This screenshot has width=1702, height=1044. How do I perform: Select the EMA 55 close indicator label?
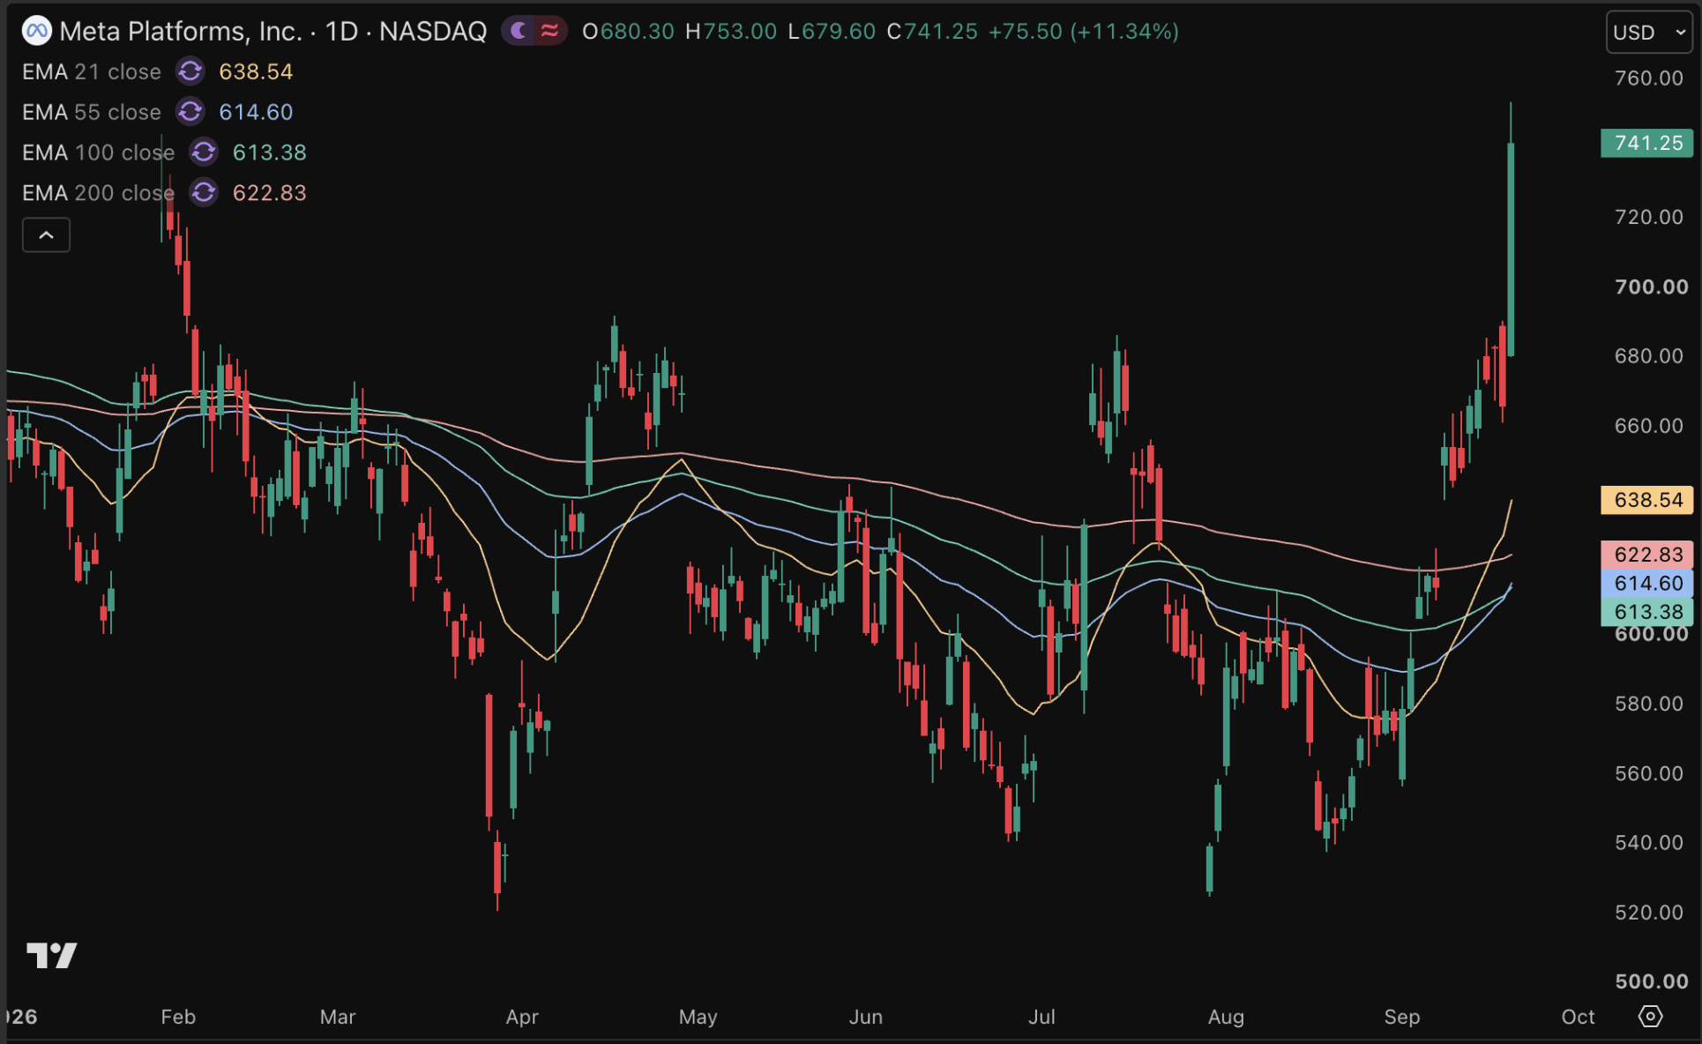[92, 112]
